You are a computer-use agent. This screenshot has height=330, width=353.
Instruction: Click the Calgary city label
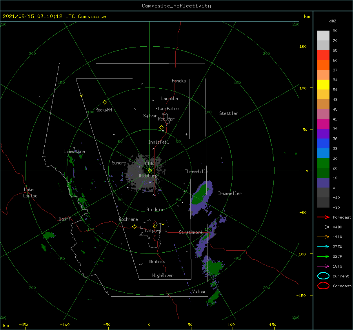pos(153,231)
